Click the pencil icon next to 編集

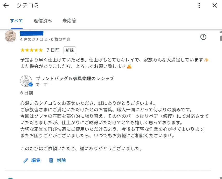pyautogui.click(x=25, y=160)
